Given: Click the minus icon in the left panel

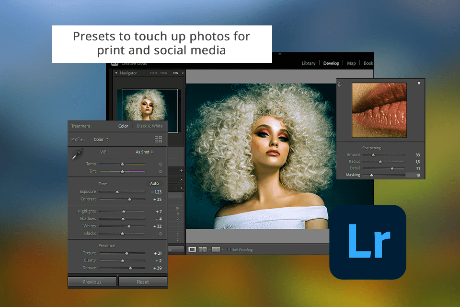Looking at the screenshot, I should click(176, 188).
